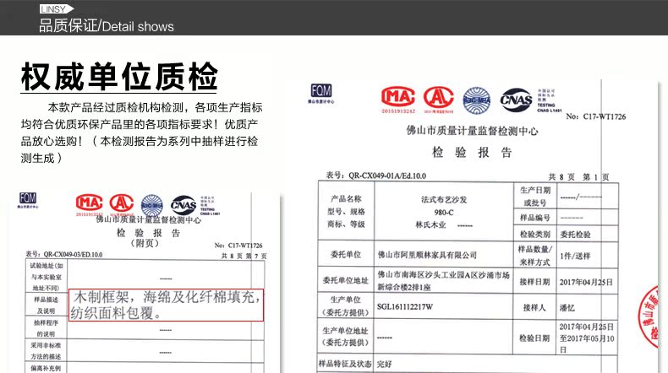Click the "采用非标准方法的描述" label cell
The height and width of the screenshot is (373, 668).
pos(47,351)
